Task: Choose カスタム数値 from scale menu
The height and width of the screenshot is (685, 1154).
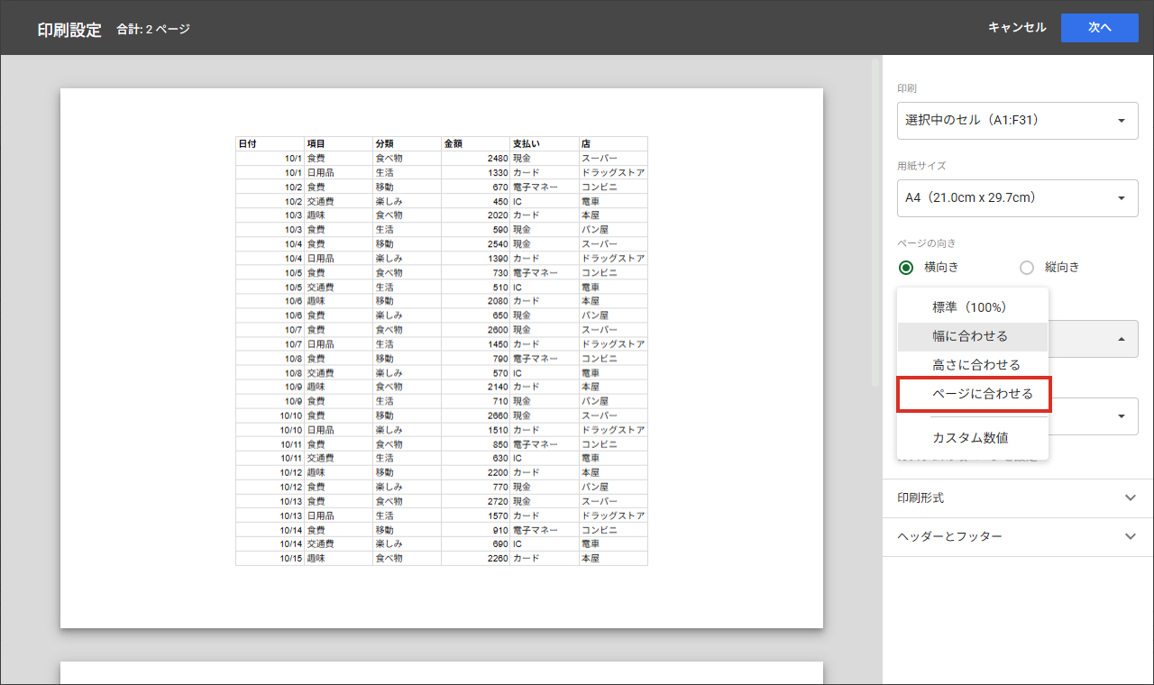Action: click(x=973, y=438)
